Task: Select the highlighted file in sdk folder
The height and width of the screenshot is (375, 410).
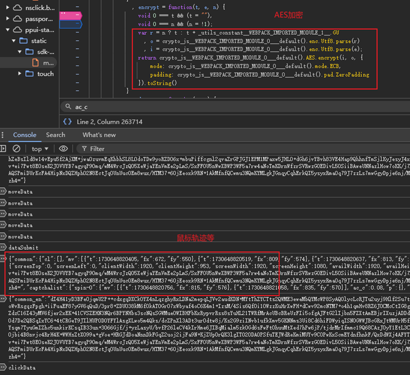Action: pyautogui.click(x=48, y=63)
